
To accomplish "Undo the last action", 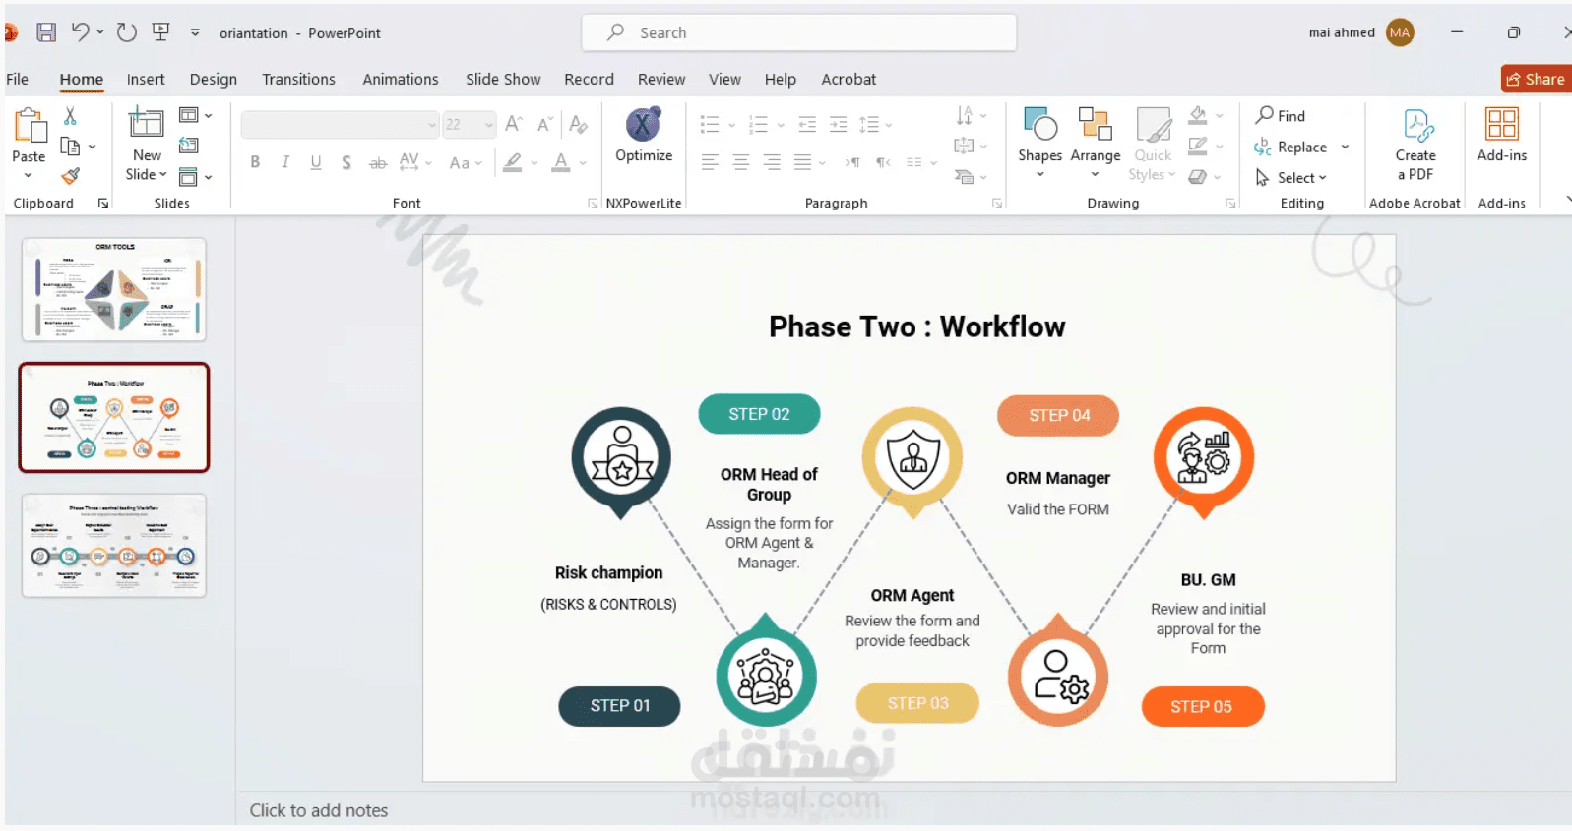I will (x=81, y=32).
